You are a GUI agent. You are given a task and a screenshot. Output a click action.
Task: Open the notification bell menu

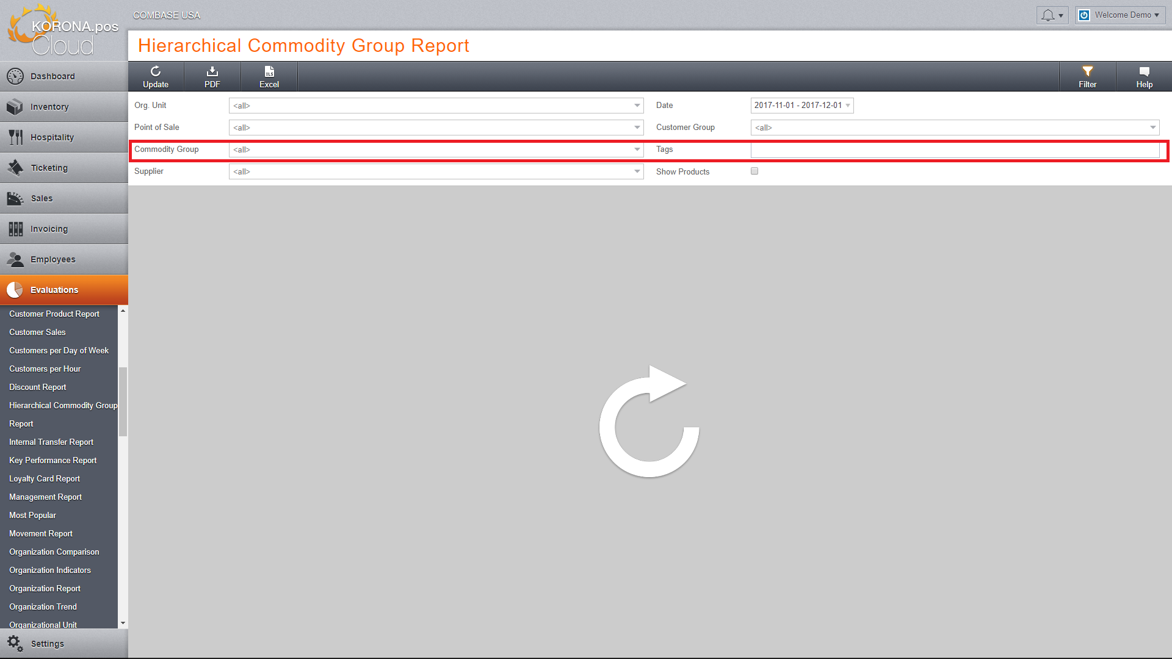pos(1052,15)
